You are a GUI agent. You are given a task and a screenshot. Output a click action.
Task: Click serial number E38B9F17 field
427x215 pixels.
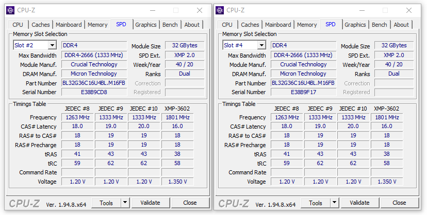click(x=304, y=92)
